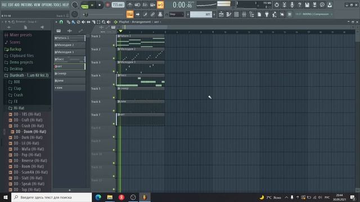Click the tempo display
Image resolution: width=360 pixels, height=202 pixels.
[x=118, y=5]
